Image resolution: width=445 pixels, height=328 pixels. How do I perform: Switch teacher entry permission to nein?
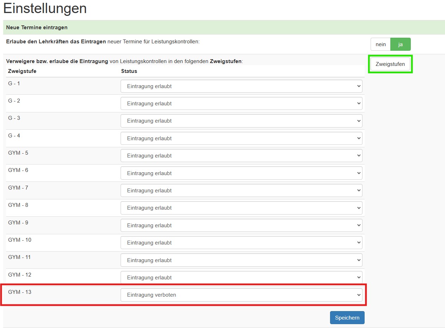[x=380, y=44]
